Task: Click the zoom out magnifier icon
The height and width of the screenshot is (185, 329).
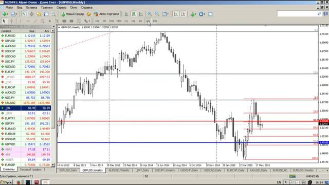Action: [x=157, y=14]
